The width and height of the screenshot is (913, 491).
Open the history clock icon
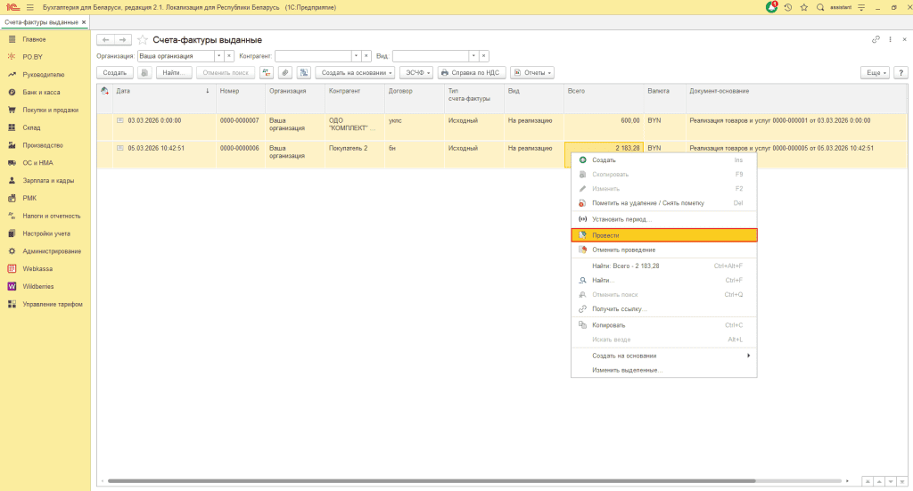point(788,7)
